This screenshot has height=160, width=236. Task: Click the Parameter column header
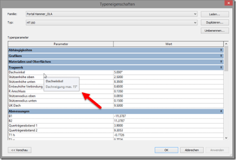(61, 44)
